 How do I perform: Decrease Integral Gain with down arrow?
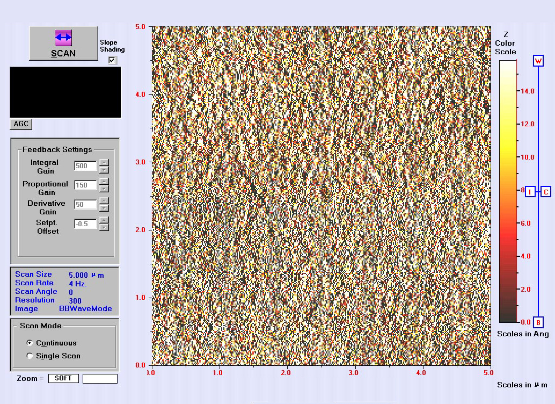[104, 170]
